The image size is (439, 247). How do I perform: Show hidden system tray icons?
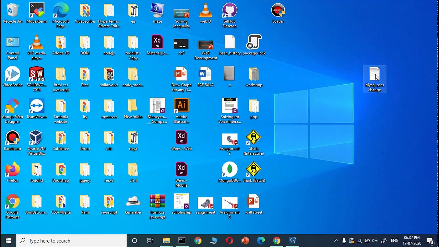336,240
